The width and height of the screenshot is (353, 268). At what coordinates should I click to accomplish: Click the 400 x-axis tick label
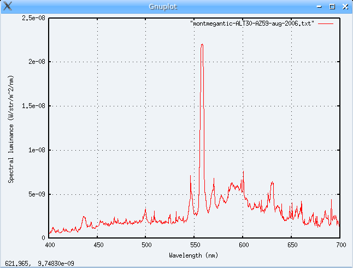click(x=49, y=245)
